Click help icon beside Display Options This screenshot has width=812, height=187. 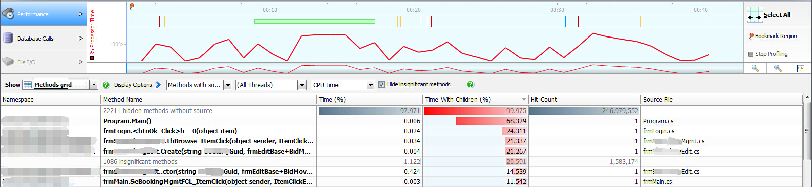[x=106, y=85]
